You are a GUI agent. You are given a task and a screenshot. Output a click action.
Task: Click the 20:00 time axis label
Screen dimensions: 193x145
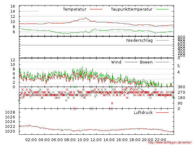point(147,140)
